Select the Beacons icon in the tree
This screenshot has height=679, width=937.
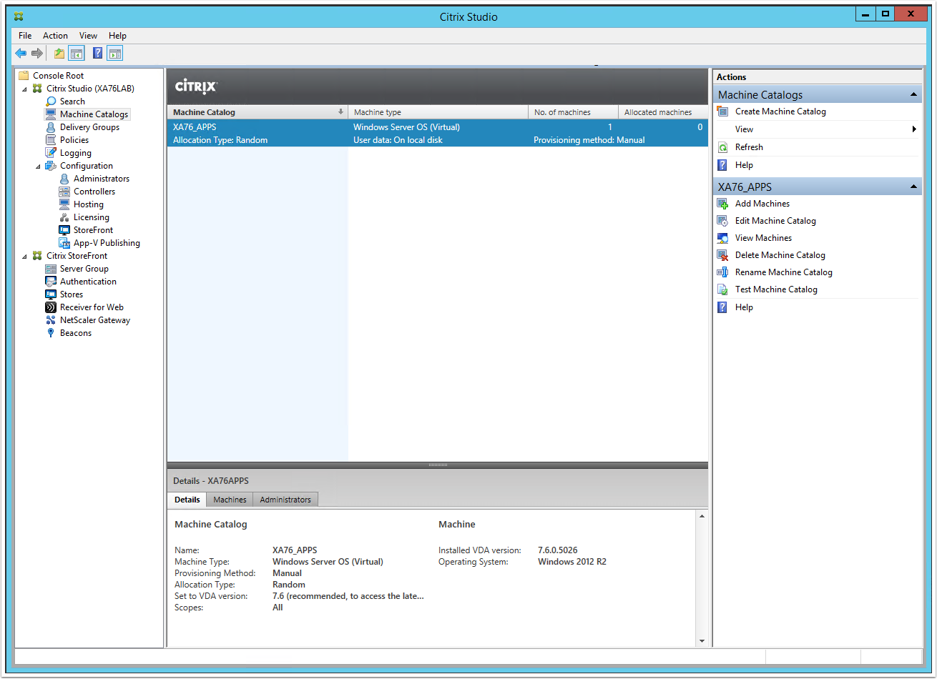coord(51,333)
